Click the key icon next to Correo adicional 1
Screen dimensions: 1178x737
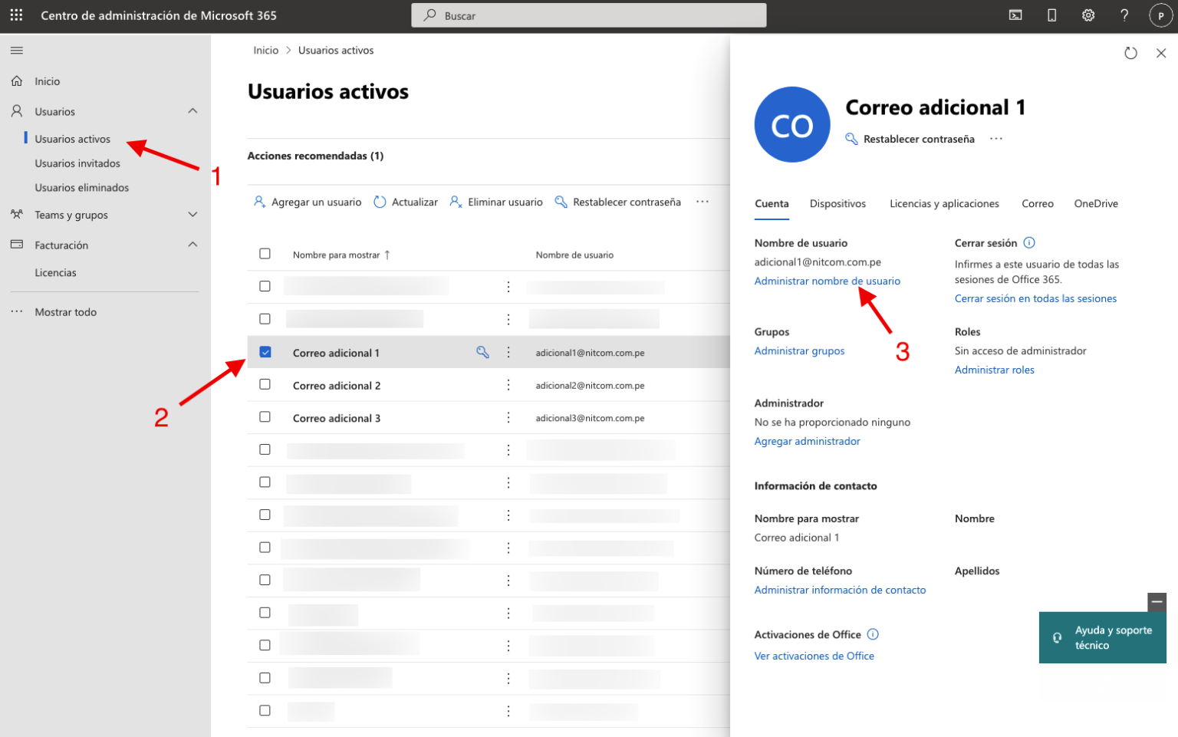(482, 352)
